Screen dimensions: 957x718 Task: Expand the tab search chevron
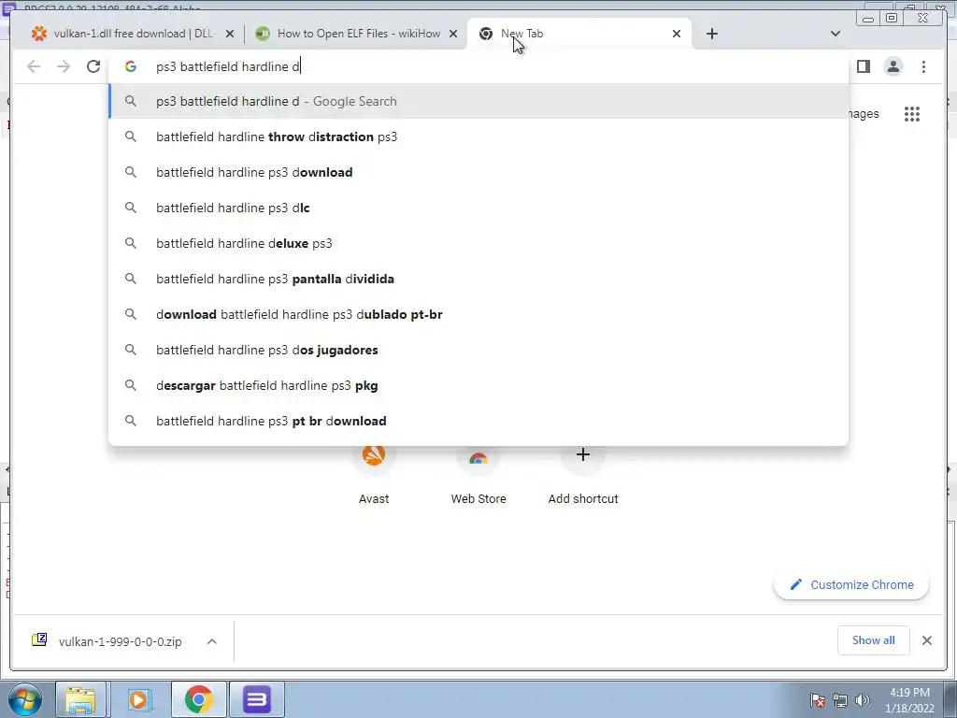[835, 34]
